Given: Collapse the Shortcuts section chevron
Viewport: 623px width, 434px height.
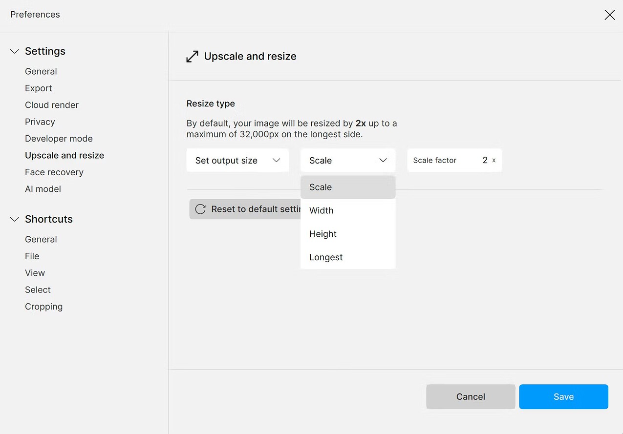Looking at the screenshot, I should pos(15,219).
